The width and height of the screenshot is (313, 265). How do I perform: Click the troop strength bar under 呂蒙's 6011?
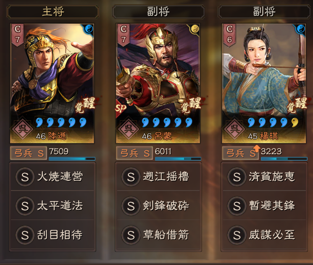point(178,159)
